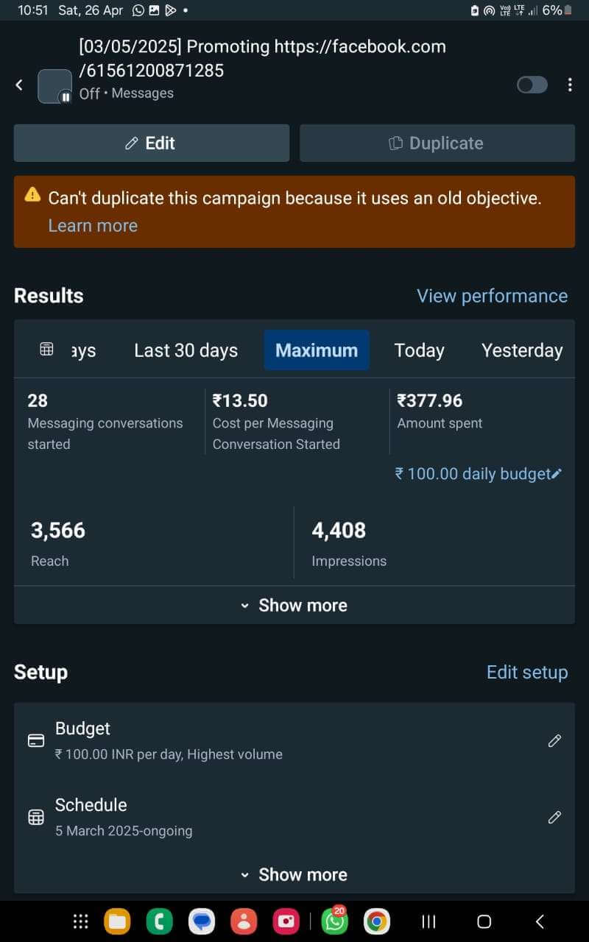Tap the edit pencil beside Budget setup

coord(554,741)
